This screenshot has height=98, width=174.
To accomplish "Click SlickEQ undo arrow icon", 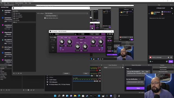I will 50,34.
